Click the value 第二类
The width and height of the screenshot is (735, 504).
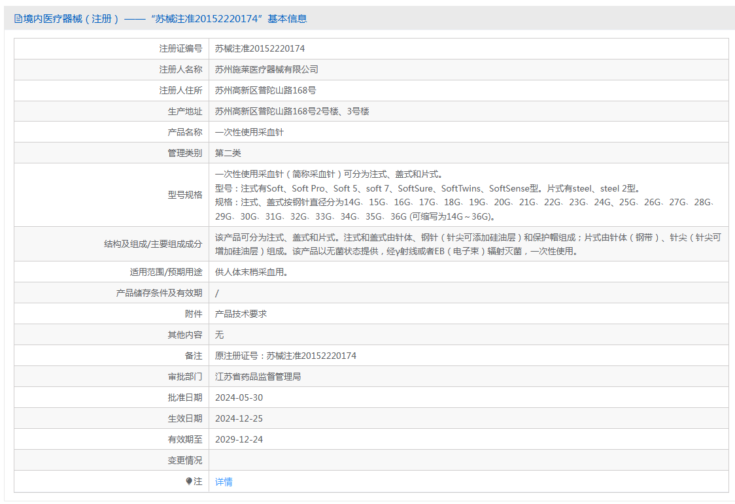(228, 153)
